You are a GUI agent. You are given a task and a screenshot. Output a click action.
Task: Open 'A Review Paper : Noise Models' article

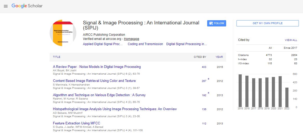pyautogui.click(x=97, y=67)
